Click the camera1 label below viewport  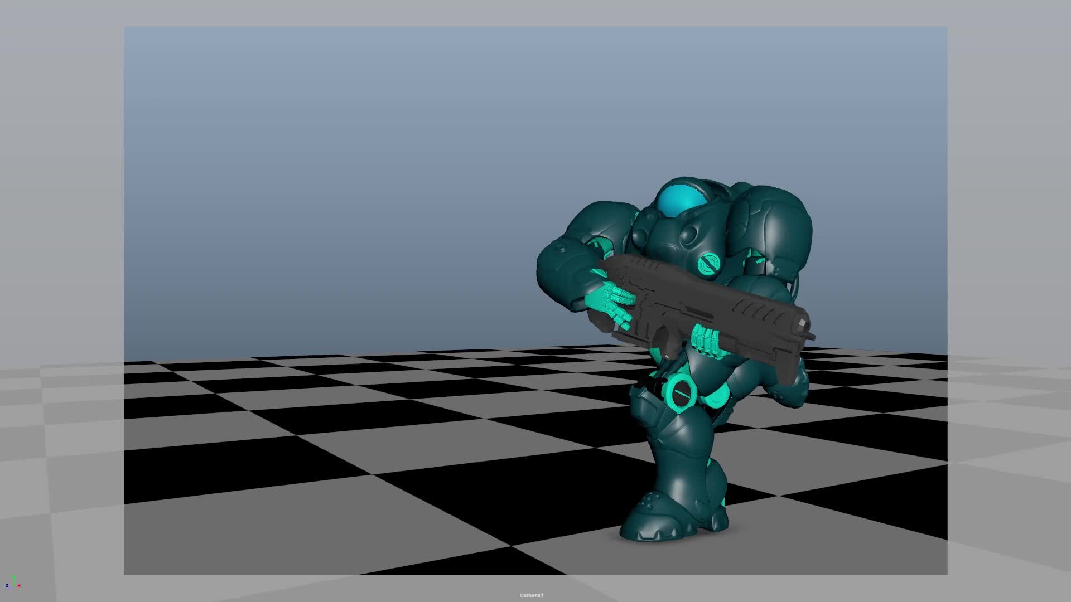(x=532, y=595)
